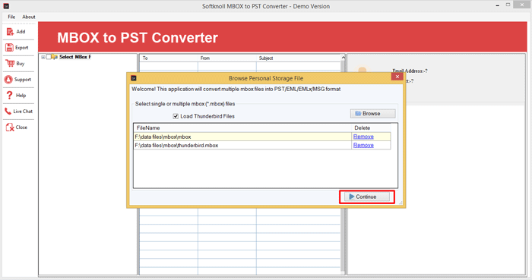Toggle Load Thunderbird Files checkbox
This screenshot has width=532, height=280.
pos(176,116)
